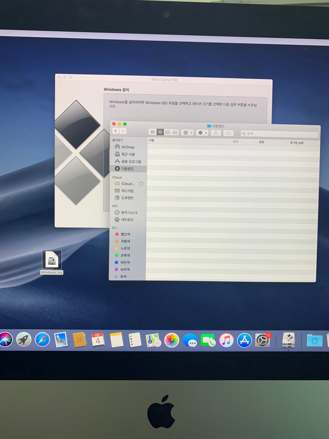Click the Share icon in the toolbar

click(x=215, y=132)
